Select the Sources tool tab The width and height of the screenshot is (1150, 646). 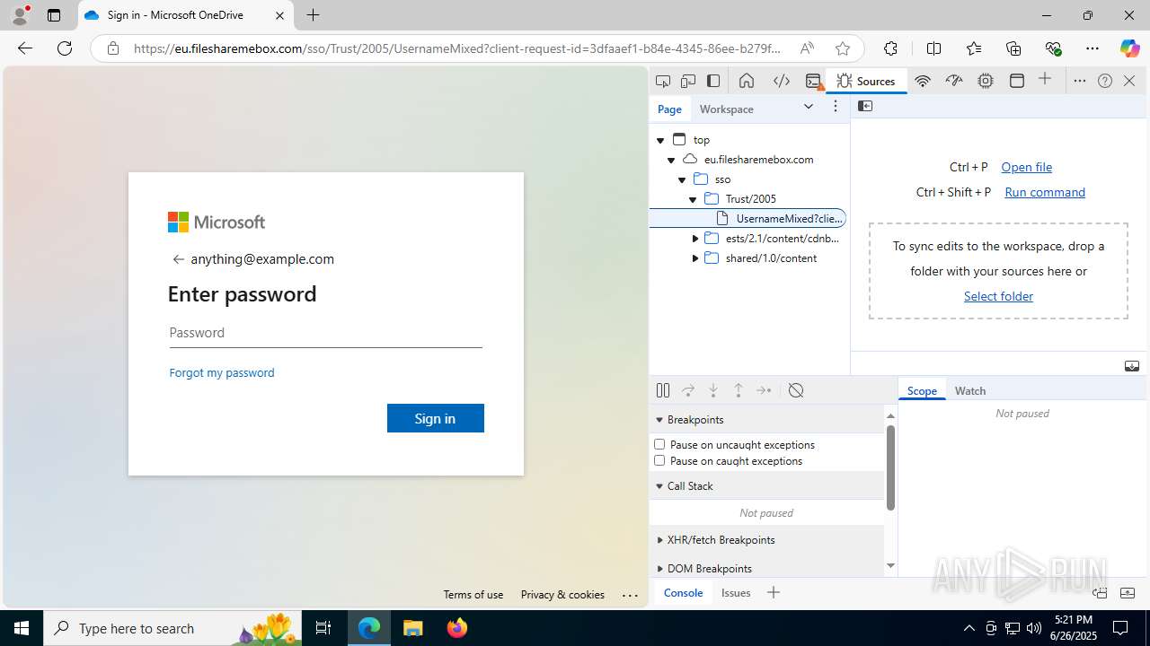point(866,81)
